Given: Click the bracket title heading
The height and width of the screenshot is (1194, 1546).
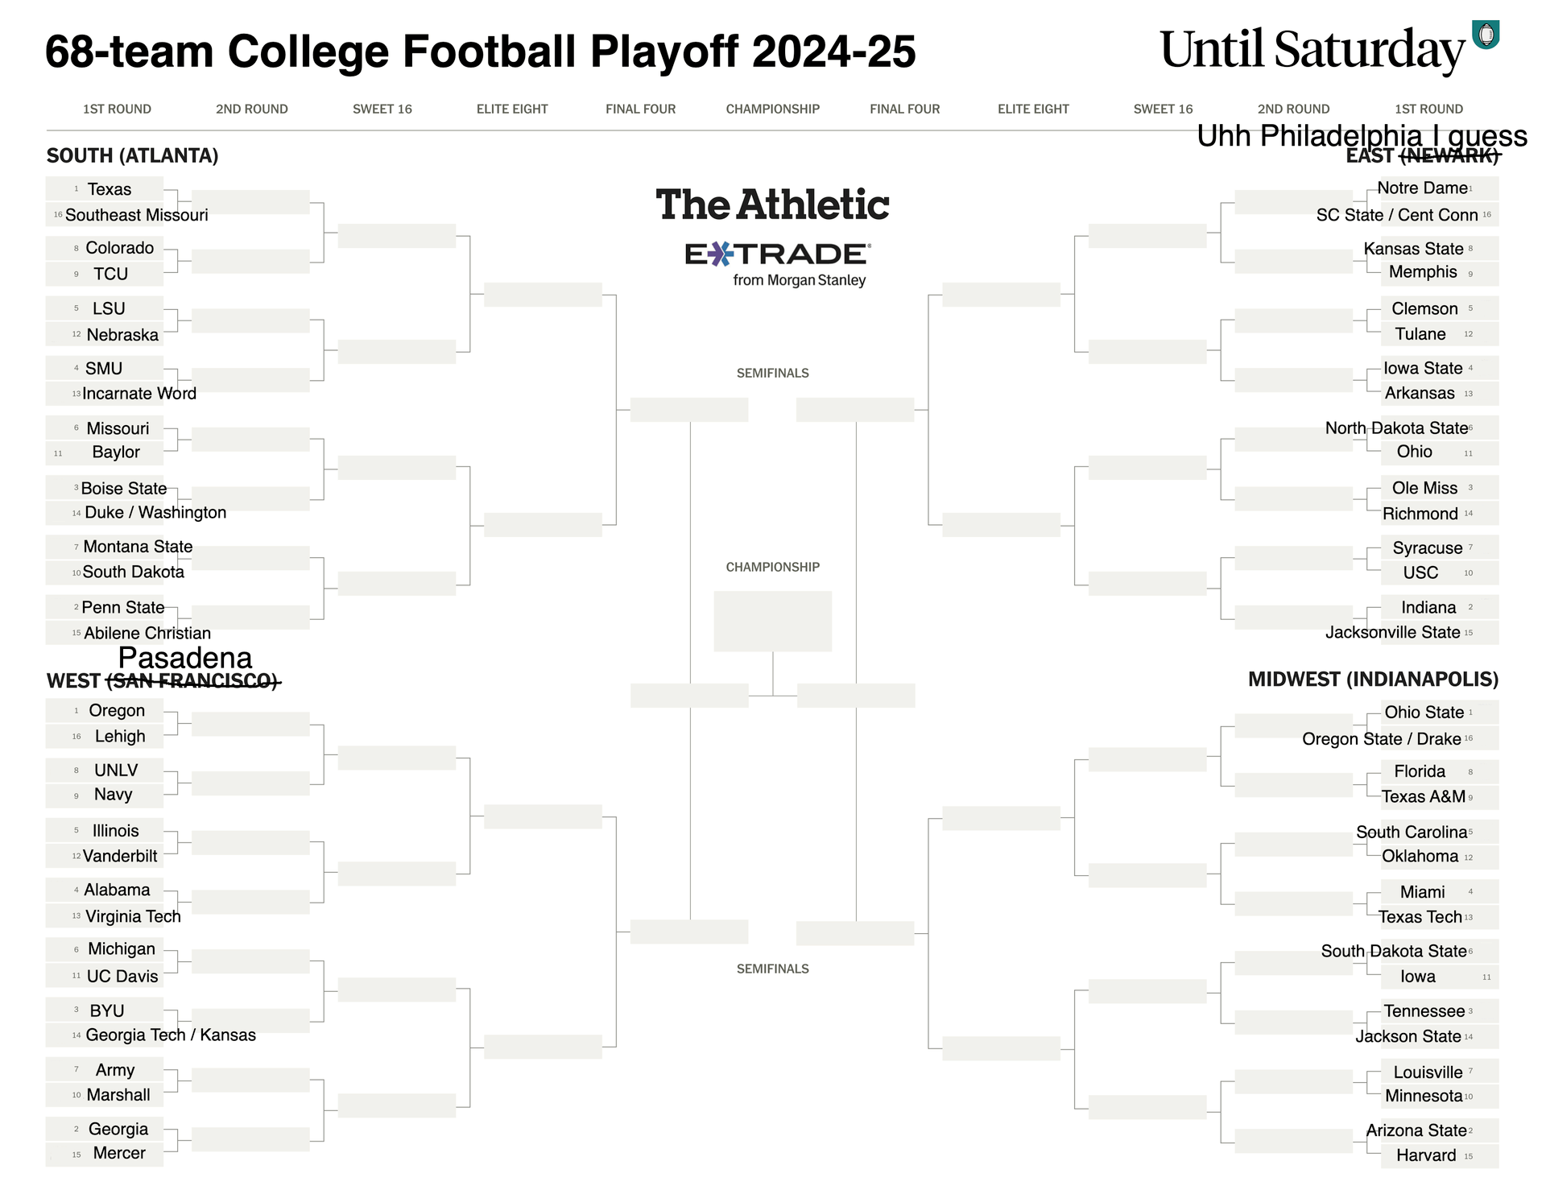Looking at the screenshot, I should [481, 52].
